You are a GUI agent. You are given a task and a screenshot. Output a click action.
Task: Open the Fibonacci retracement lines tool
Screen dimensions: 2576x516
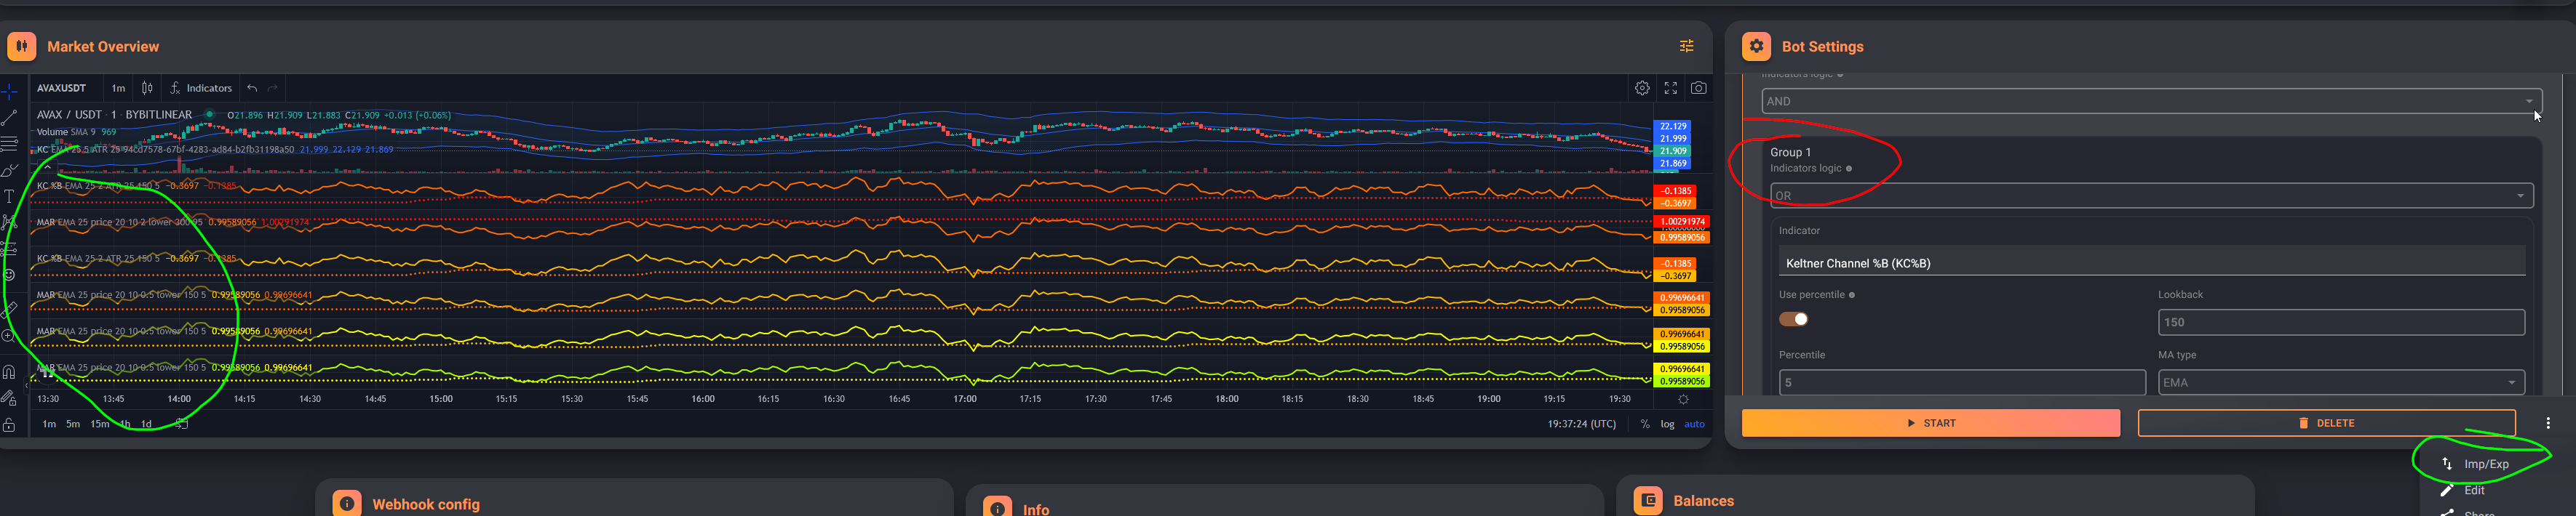[9, 144]
